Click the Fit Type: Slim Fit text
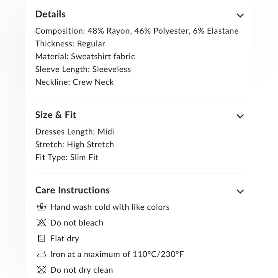The width and height of the screenshot is (278, 278). [x=67, y=157]
